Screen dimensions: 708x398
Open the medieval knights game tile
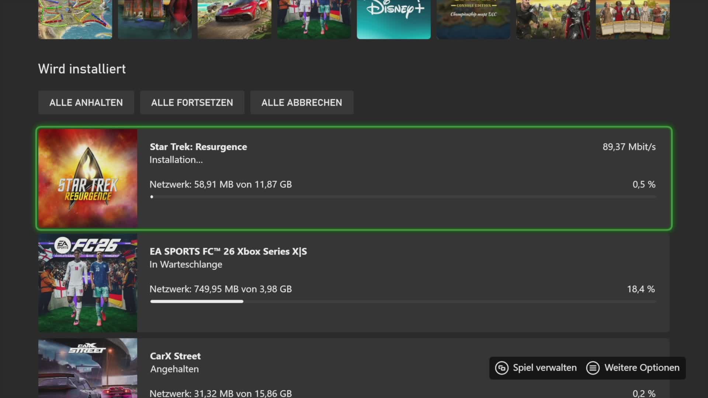coord(553,19)
